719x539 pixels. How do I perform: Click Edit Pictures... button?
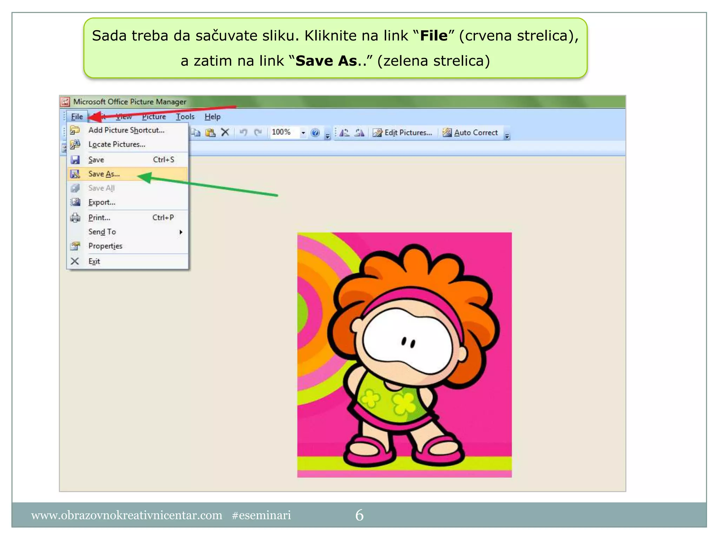coord(403,133)
